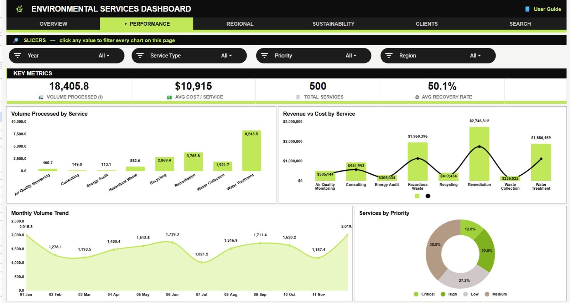Click the green leaf logo icon

point(20,9)
